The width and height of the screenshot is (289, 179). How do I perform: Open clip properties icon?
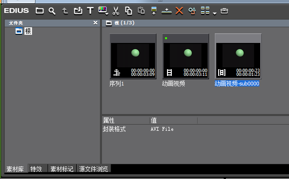click(192, 11)
